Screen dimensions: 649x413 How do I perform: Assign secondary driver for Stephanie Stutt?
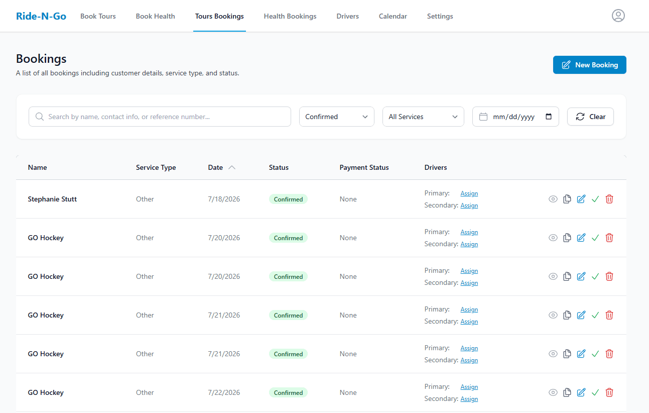tap(469, 205)
